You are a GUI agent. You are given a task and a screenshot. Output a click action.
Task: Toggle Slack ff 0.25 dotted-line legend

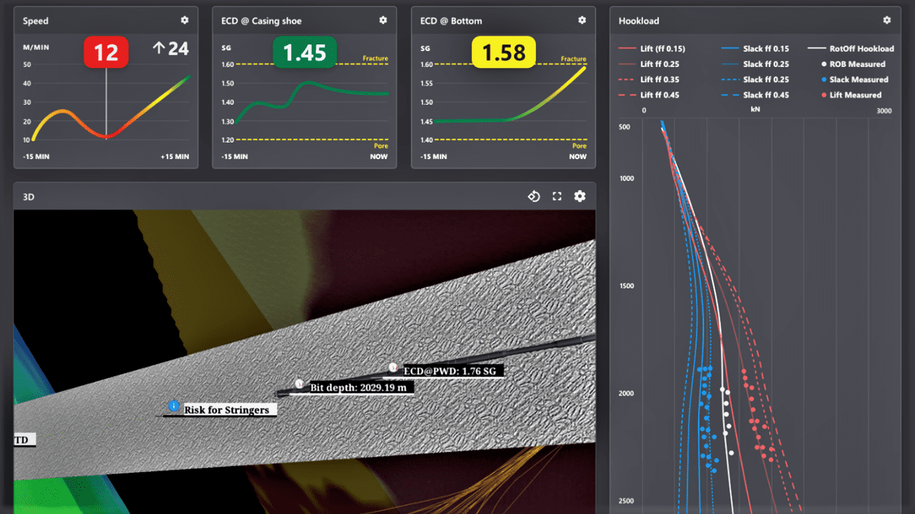[x=755, y=80]
